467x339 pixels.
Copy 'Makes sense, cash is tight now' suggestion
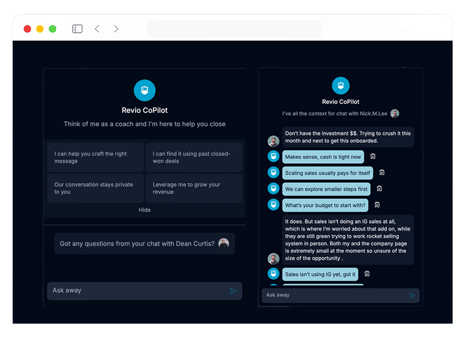pos(373,156)
